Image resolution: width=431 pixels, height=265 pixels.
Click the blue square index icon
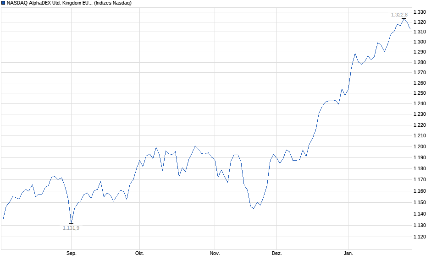4,3
